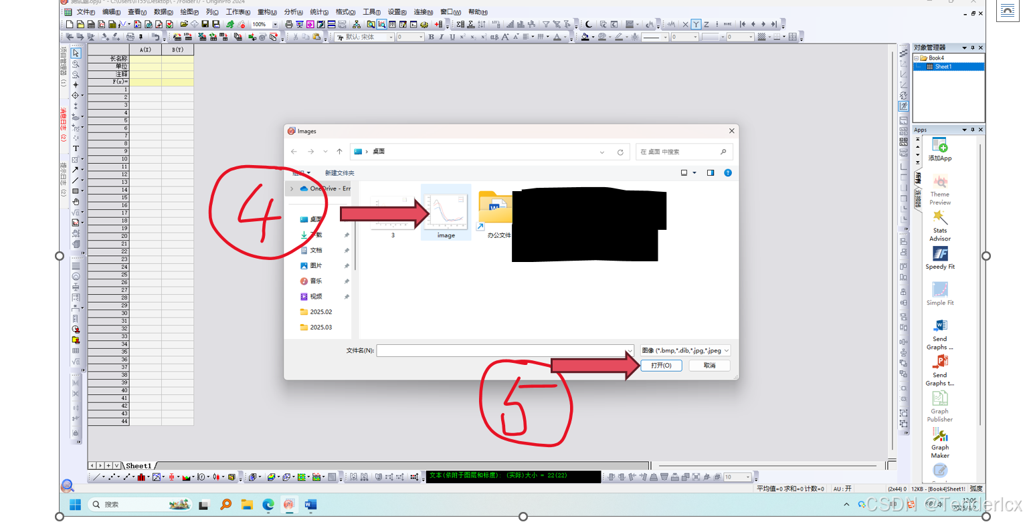Open the 2025.02 folder in navigation pane

(x=320, y=311)
